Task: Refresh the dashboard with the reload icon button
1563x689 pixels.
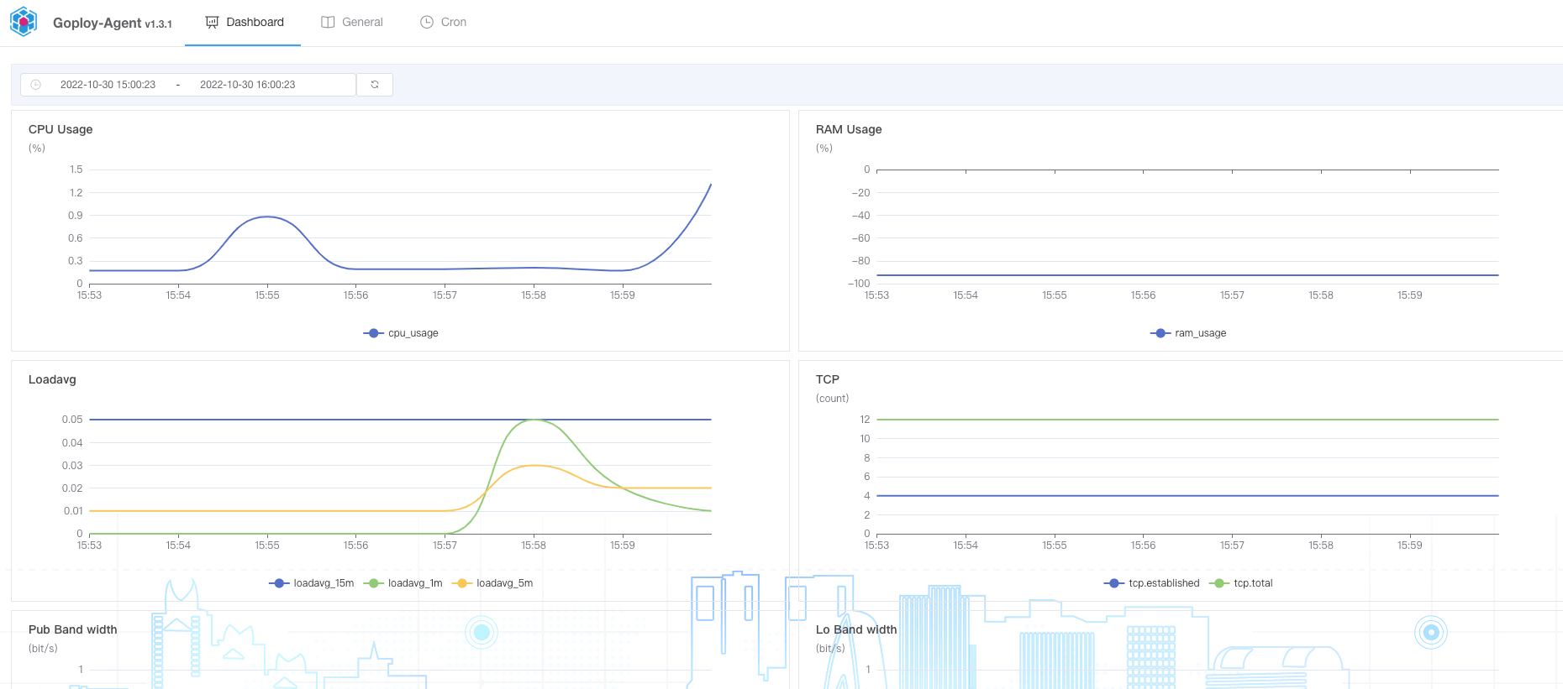Action: click(375, 85)
